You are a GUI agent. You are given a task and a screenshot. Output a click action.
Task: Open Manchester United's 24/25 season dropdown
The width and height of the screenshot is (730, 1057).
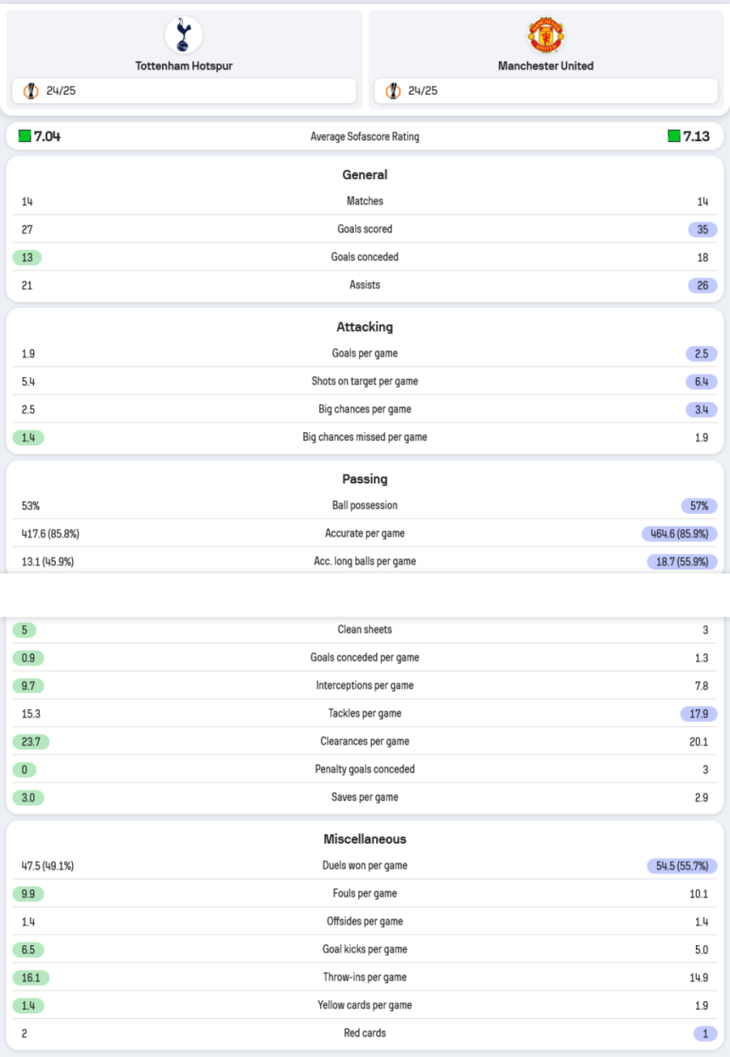[x=545, y=91]
